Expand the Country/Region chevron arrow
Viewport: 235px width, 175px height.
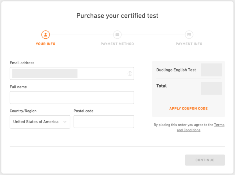[65, 122]
